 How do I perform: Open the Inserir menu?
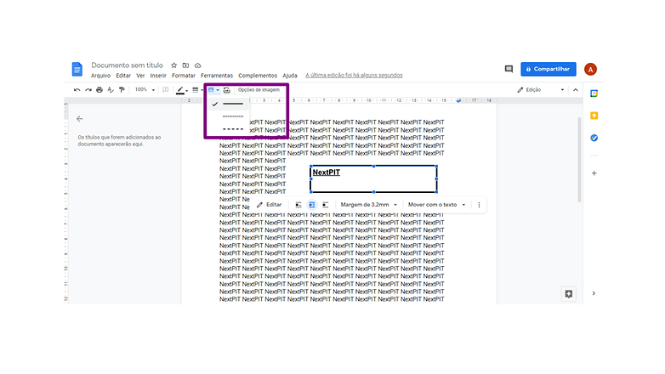tap(158, 76)
